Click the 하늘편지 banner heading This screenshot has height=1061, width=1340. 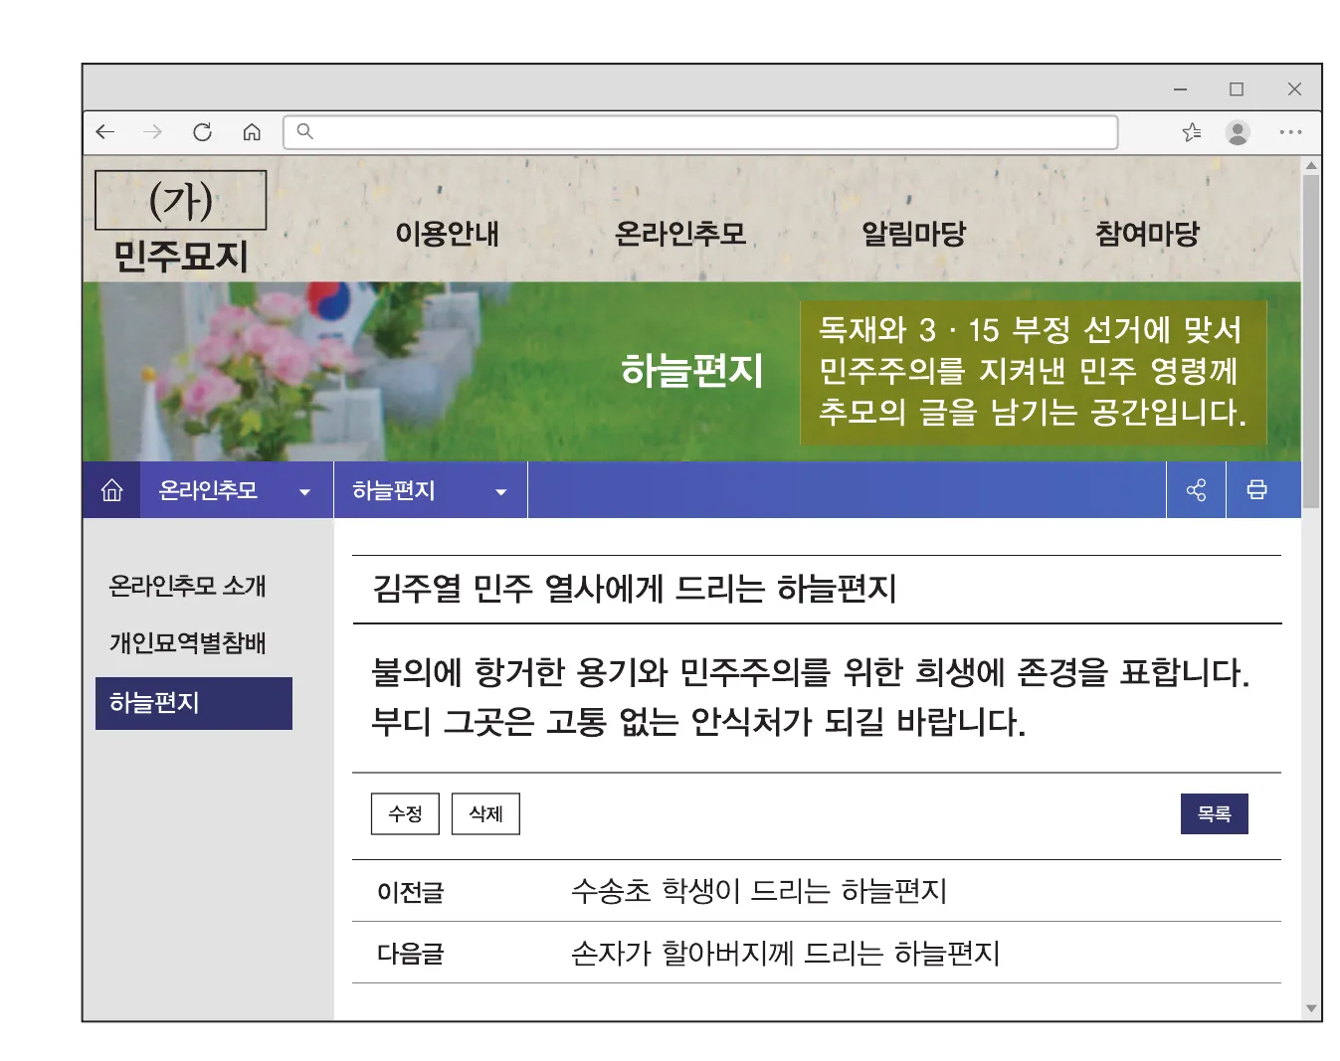pyautogui.click(x=692, y=370)
